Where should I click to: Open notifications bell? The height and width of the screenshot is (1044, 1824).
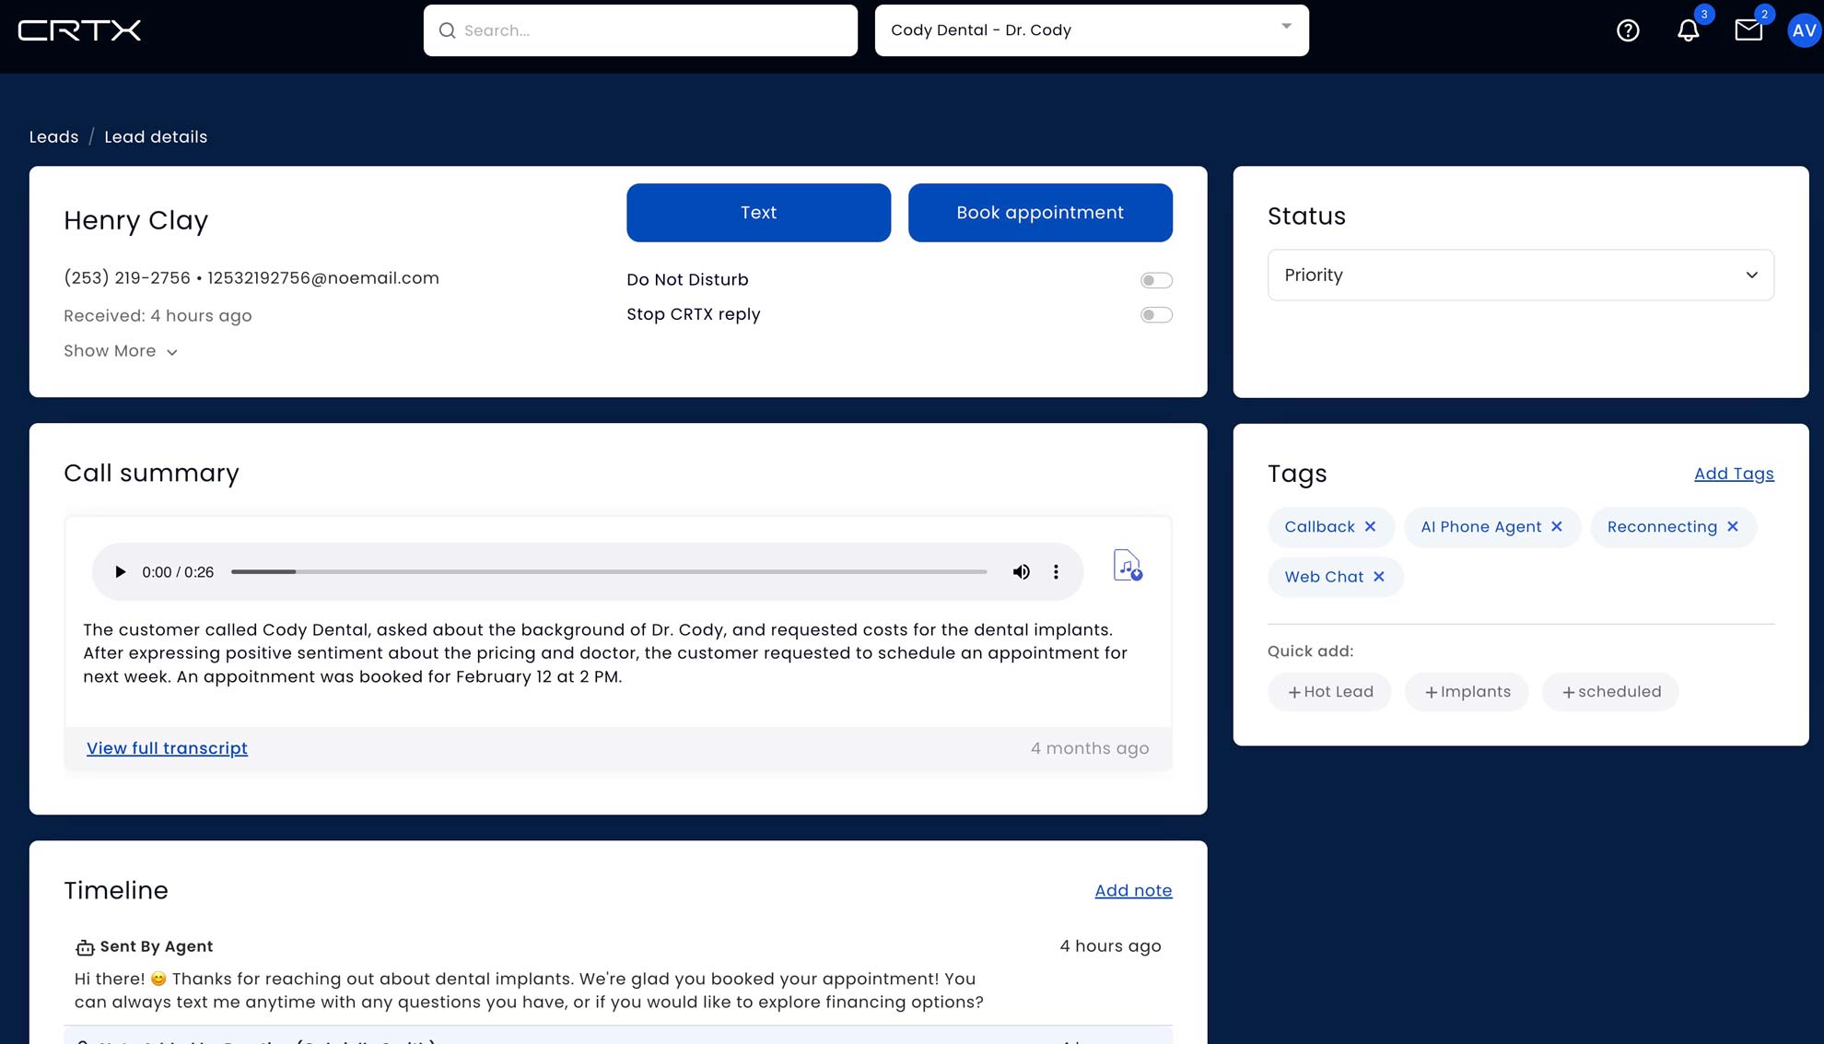click(1689, 30)
